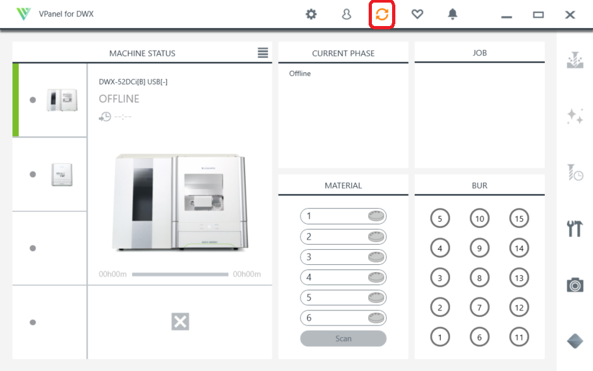The width and height of the screenshot is (593, 371).
Task: Select bur position 6
Action: 480,337
